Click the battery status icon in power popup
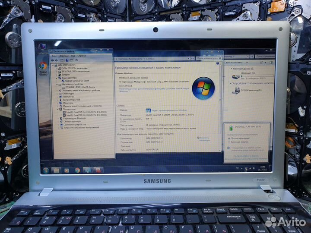 click(x=231, y=128)
